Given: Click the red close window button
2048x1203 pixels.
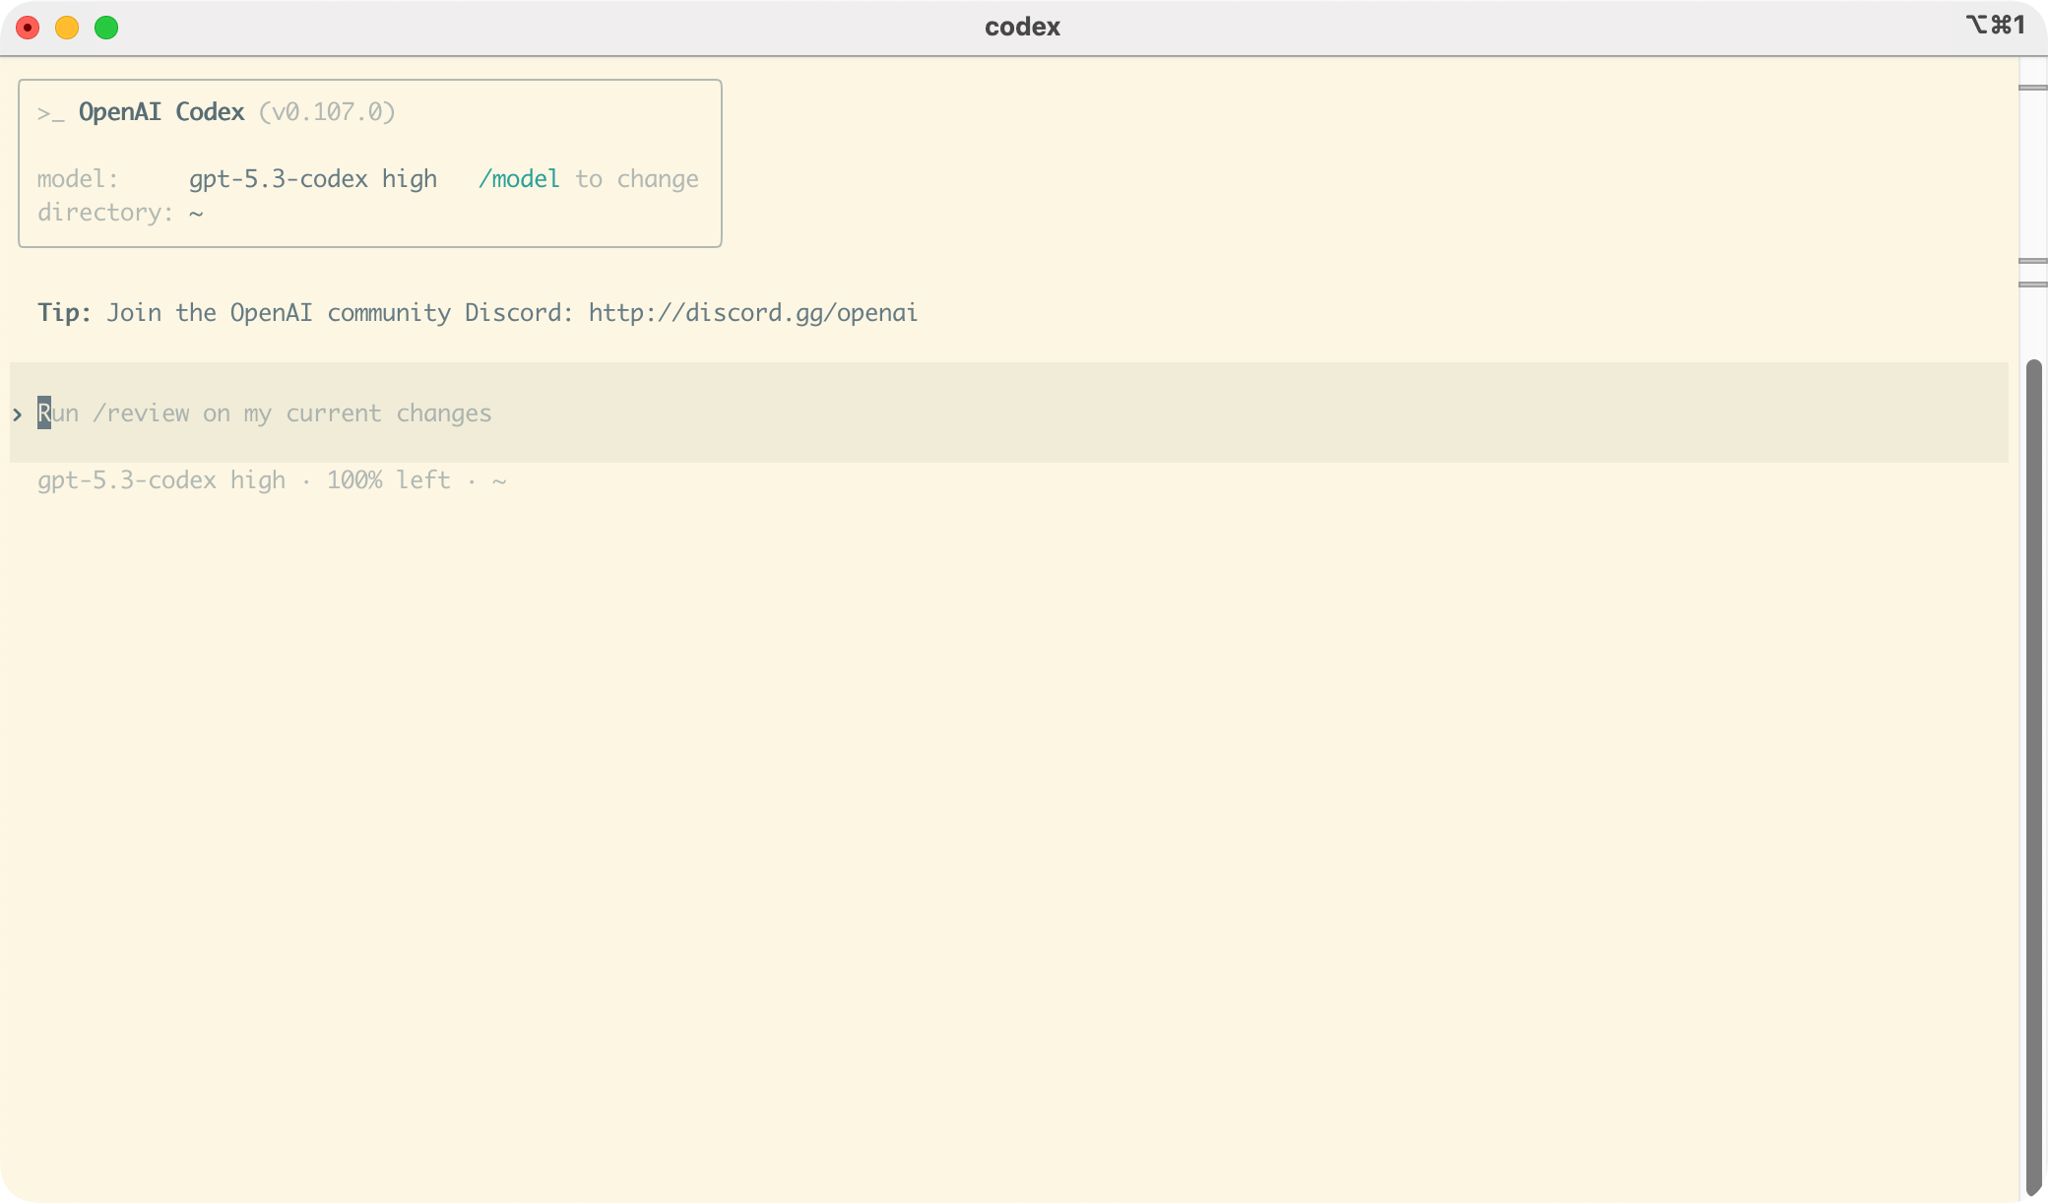Looking at the screenshot, I should point(28,28).
